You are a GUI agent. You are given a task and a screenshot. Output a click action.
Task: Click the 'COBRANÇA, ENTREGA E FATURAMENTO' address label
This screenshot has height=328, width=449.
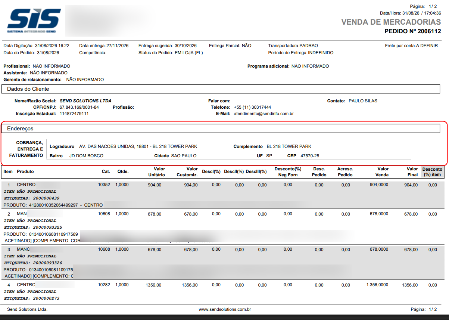[26, 149]
